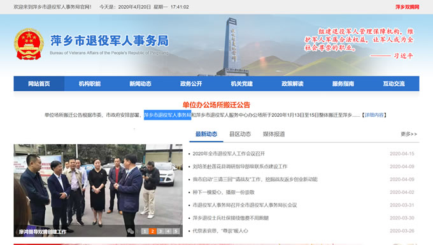Open the 互动交流 menu item
Viewport: 433px width, 245px height.
coord(394,84)
